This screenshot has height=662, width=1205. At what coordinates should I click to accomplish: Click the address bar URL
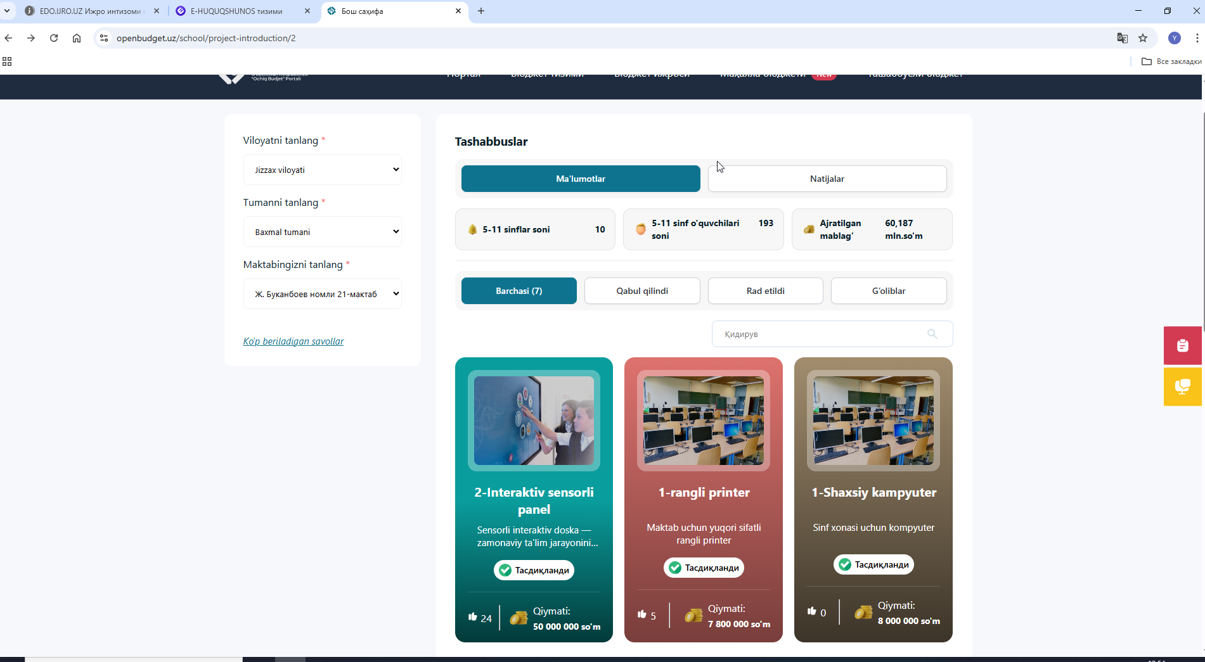[x=206, y=38]
